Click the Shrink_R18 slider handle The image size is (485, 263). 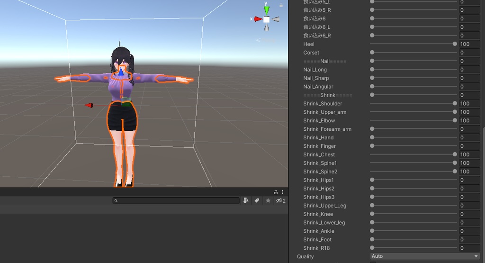coord(372,248)
